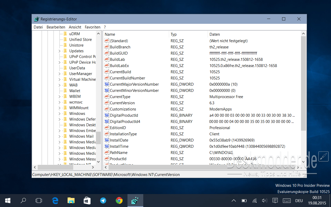Viewport: 331px width, 207px height.
Task: Show hidden tray icons chevron
Action: point(234,201)
